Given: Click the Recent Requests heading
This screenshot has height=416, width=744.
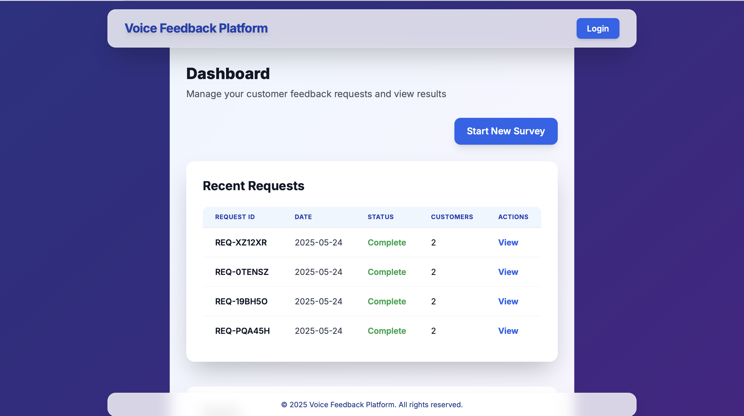Looking at the screenshot, I should [x=253, y=186].
